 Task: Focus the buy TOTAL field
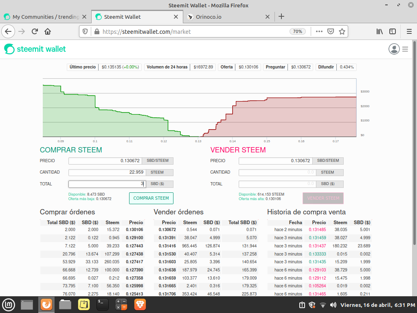point(107,184)
